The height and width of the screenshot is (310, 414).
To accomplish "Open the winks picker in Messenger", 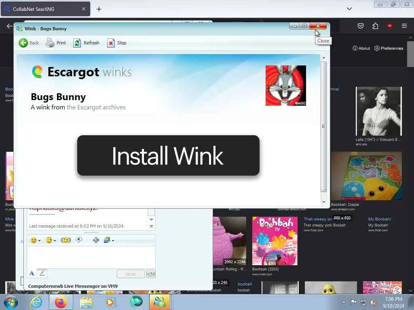I will coord(49,240).
